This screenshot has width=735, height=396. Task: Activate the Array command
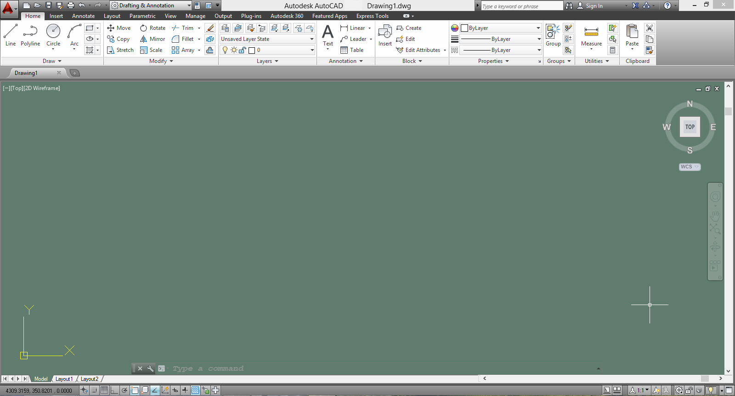pyautogui.click(x=183, y=50)
